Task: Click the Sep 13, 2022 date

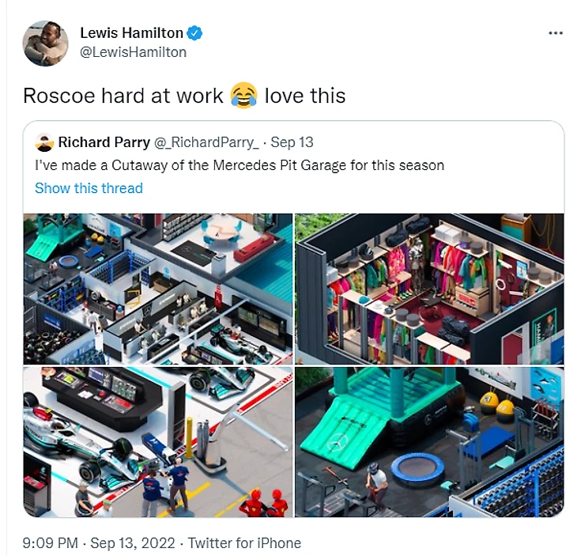Action: tap(133, 543)
